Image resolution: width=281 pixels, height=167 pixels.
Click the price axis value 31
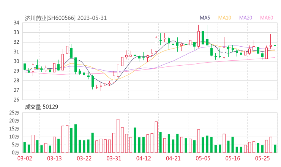pyautogui.click(x=16, y=52)
